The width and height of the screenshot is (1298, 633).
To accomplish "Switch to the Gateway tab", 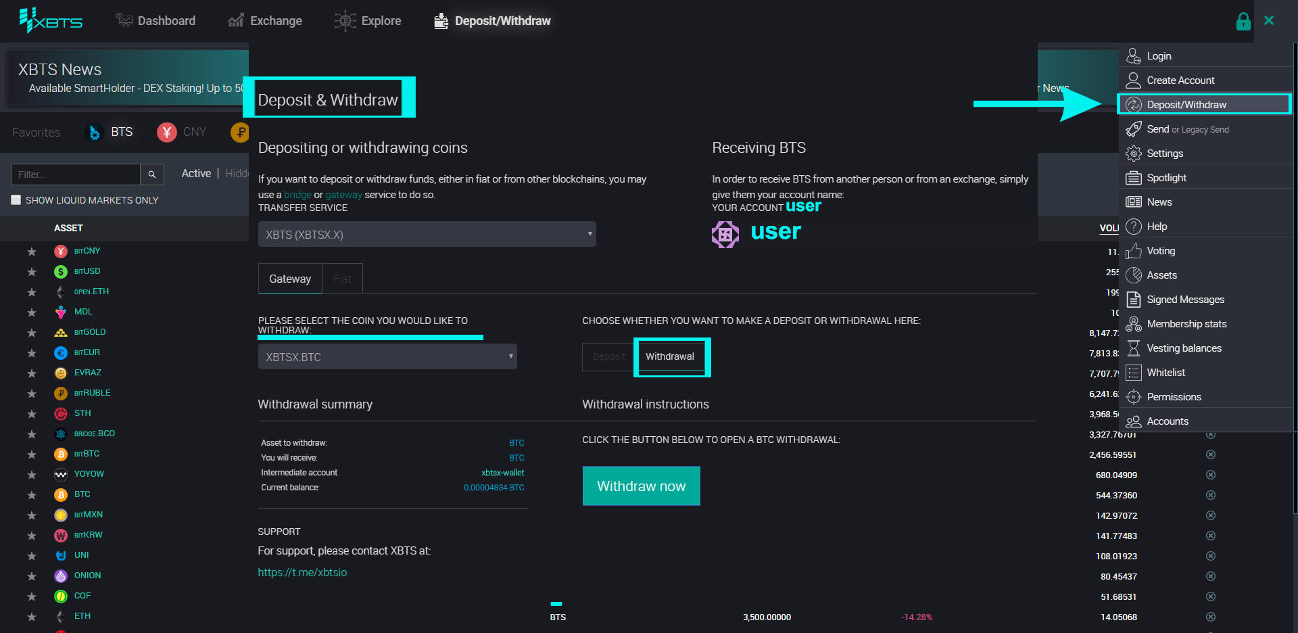I will point(290,279).
